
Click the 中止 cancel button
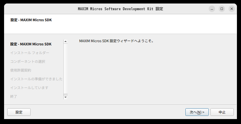[x=222, y=112]
